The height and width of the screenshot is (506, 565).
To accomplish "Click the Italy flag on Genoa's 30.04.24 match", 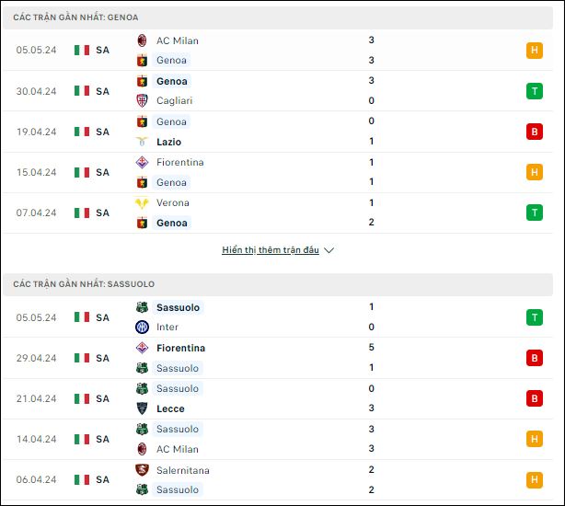I will (82, 91).
